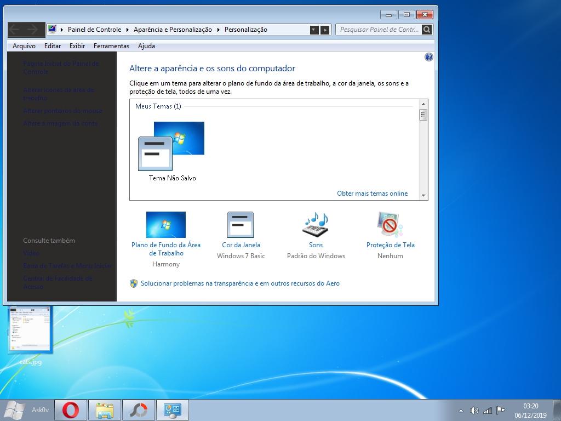Show hidden tray icons arrow

461,411
